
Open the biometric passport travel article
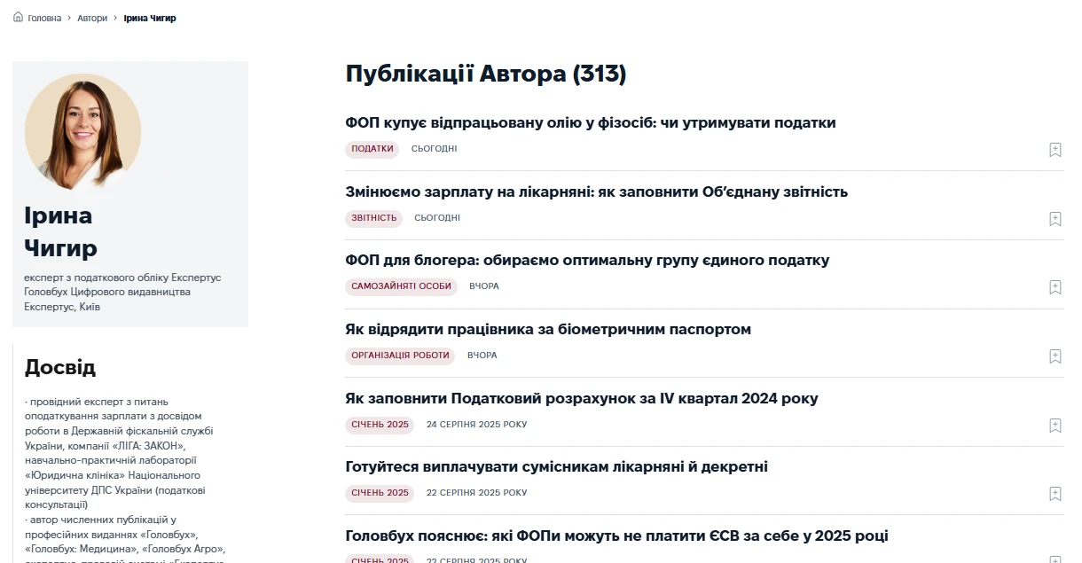pos(548,329)
